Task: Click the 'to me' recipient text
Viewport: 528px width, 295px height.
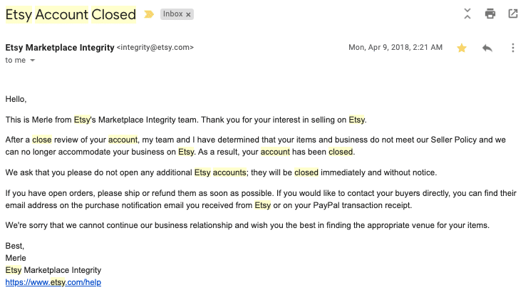Action: tap(16, 61)
